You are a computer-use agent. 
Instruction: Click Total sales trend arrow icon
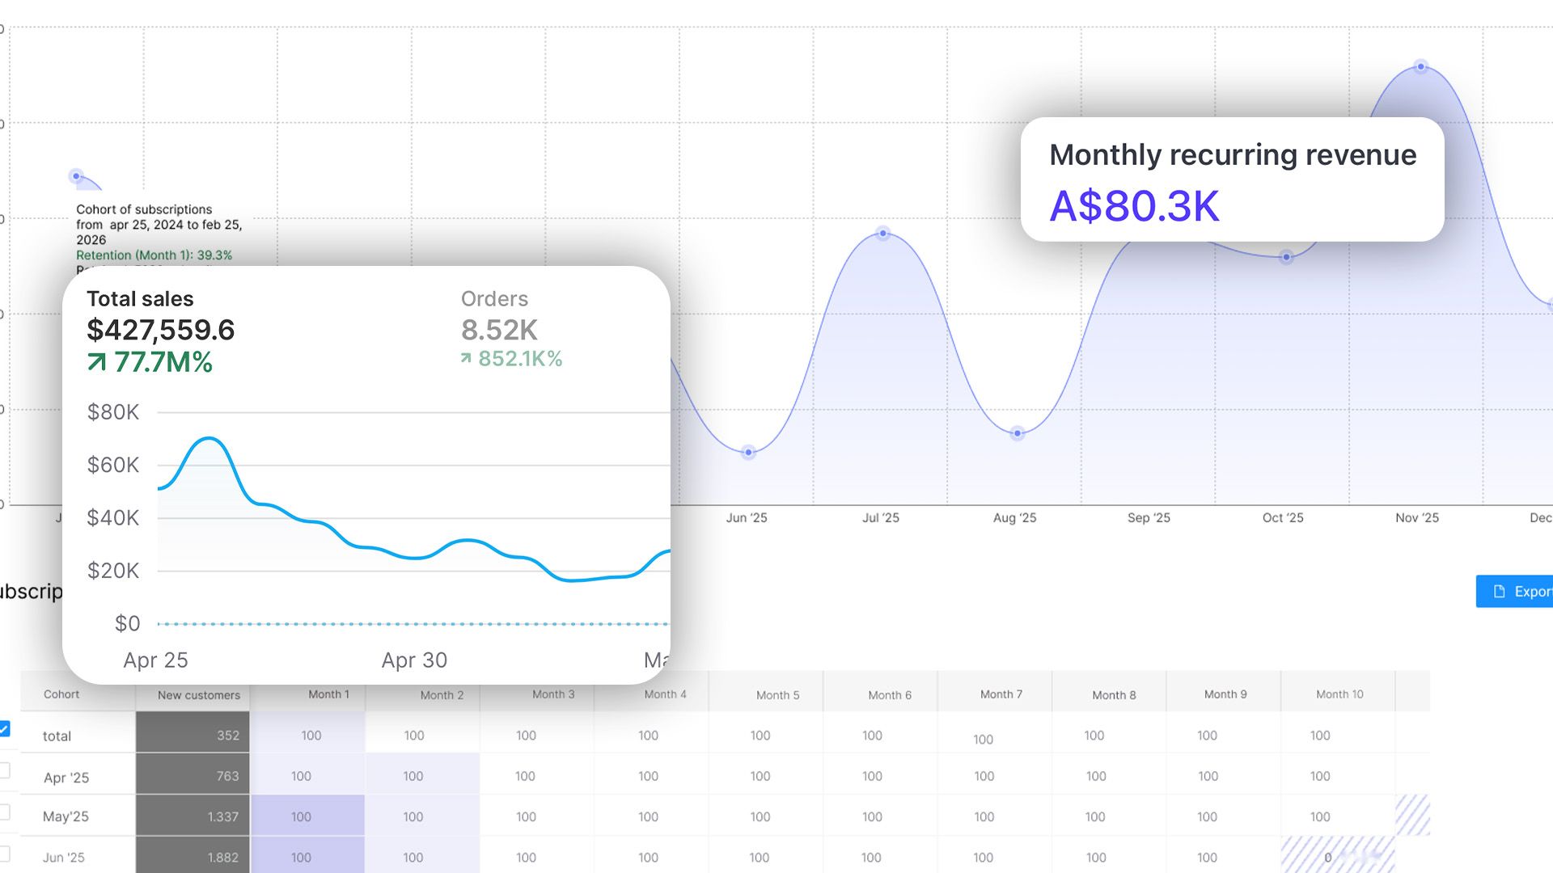point(96,362)
